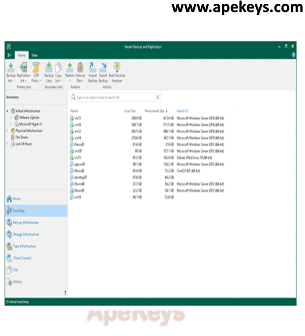Viewport: 305px width, 336px height.
Task: Launch the Best Practices Analyzer
Action: click(117, 72)
